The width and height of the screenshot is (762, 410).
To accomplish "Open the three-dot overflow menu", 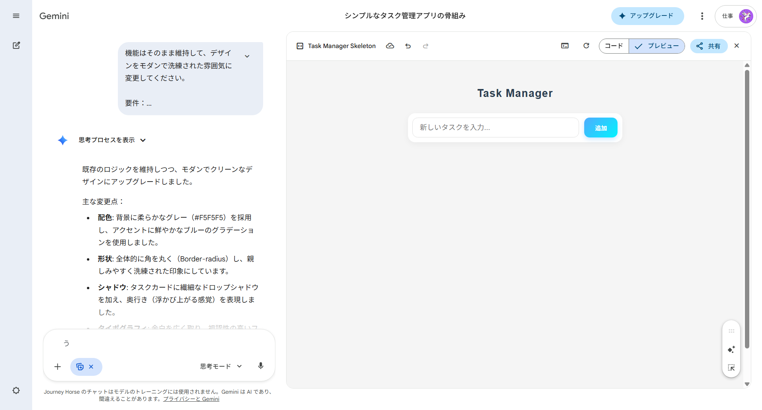I will [702, 16].
